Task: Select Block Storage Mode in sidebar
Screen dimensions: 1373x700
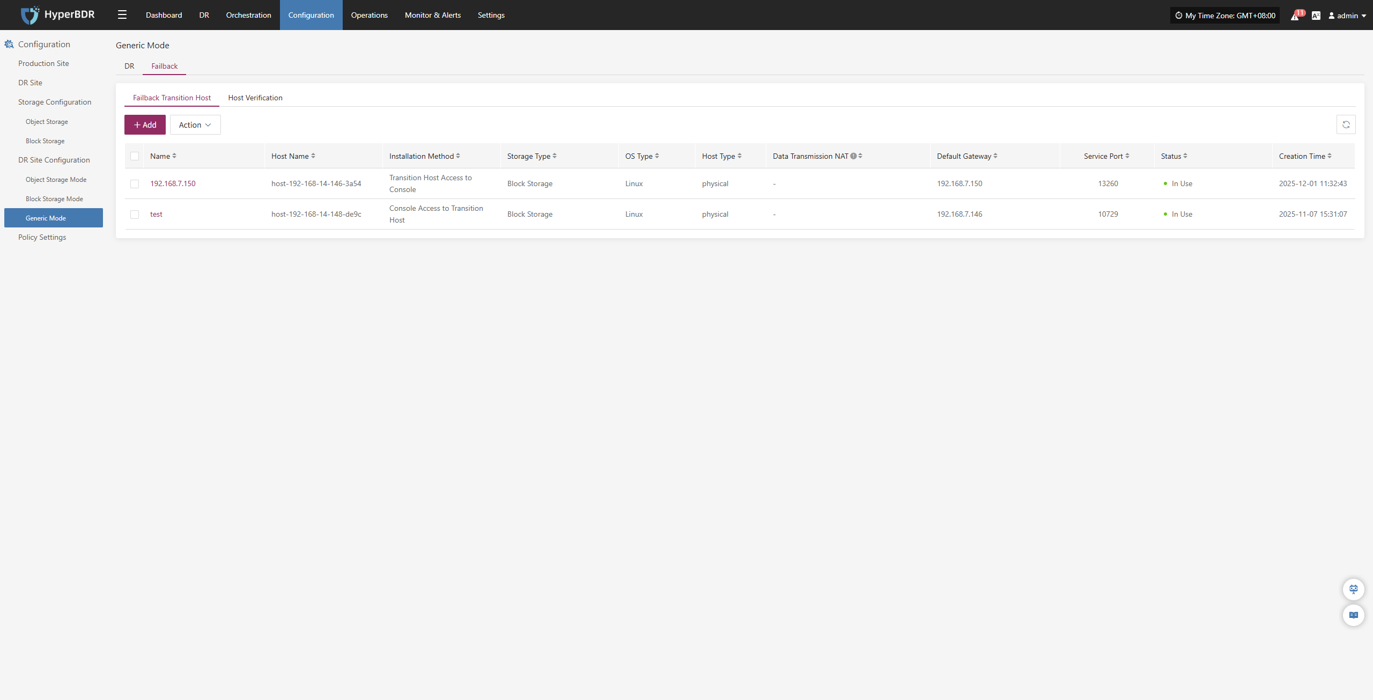Action: 54,199
